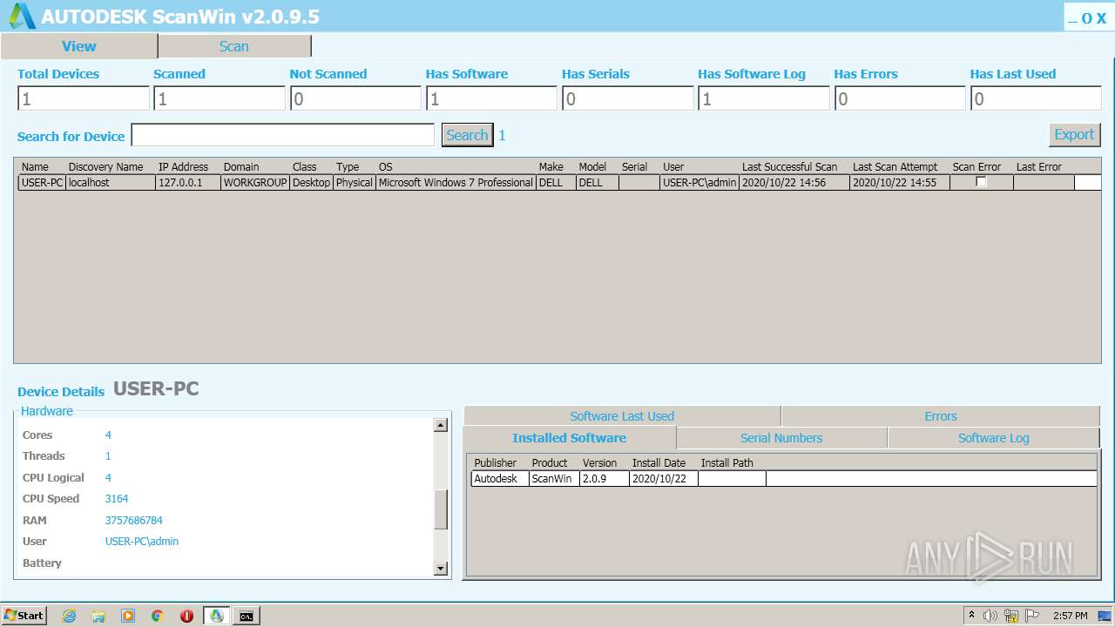The height and width of the screenshot is (627, 1115).
Task: Open Action Center flag tray icon
Action: pyautogui.click(x=1032, y=616)
